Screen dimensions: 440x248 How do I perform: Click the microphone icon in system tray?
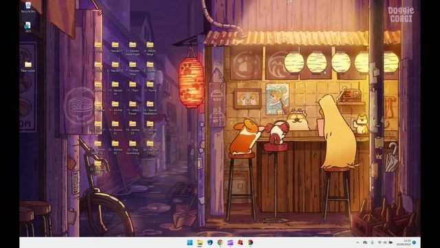[x=372, y=242]
